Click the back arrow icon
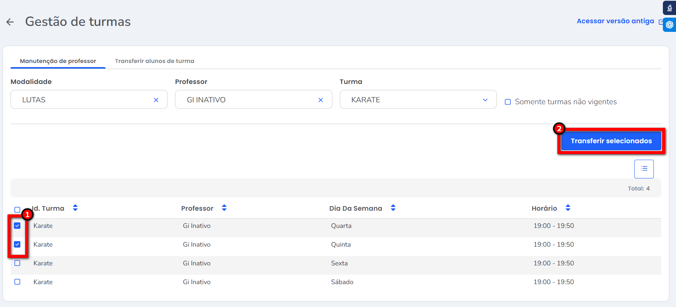Image resolution: width=676 pixels, height=307 pixels. click(x=10, y=22)
